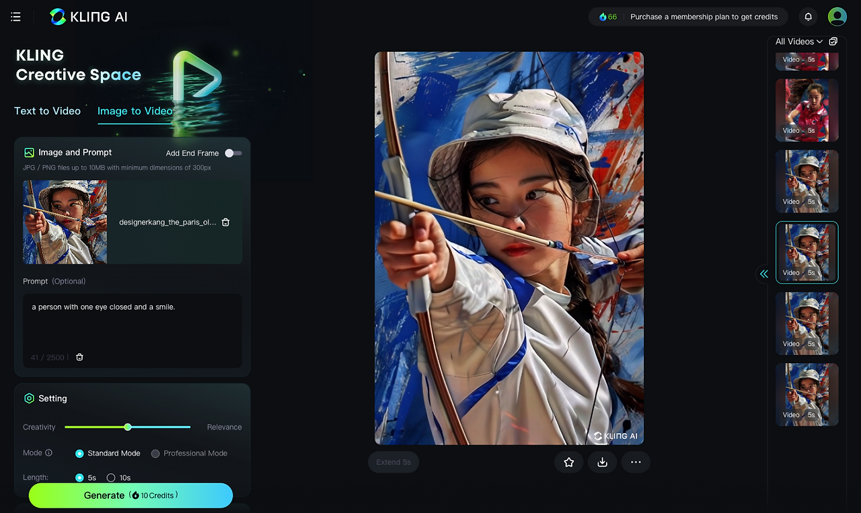This screenshot has height=513, width=861.
Task: Select Professional Mode
Action: point(189,453)
